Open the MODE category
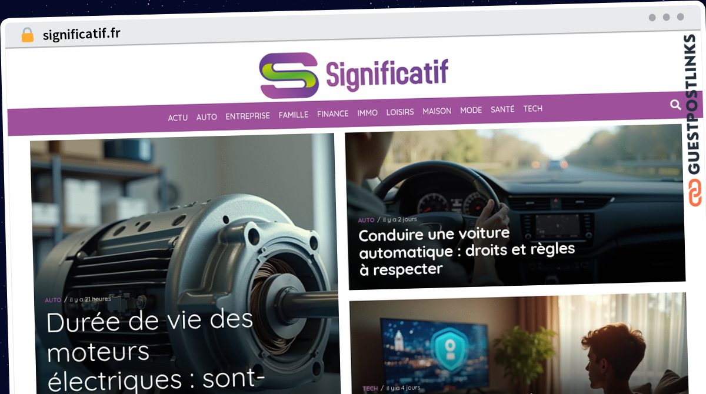This screenshot has width=706, height=394. 471,110
